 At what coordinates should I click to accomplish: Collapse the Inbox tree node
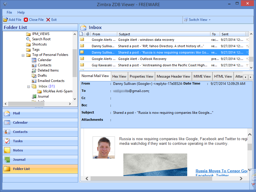28,87
